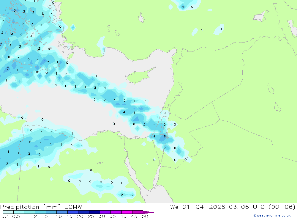Select the 15 to 20 mm legend swatch
The image size is (297, 218).
pos(73,212)
